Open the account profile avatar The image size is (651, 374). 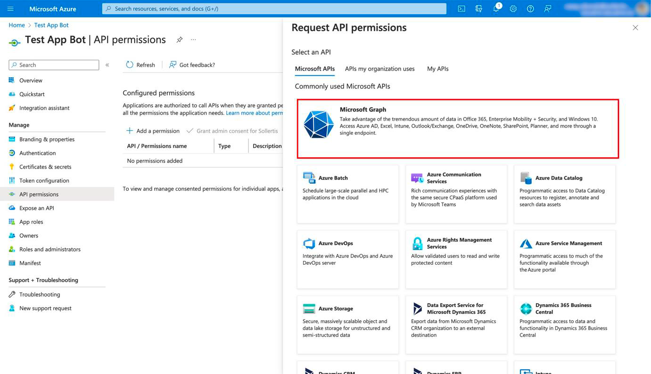pos(642,8)
